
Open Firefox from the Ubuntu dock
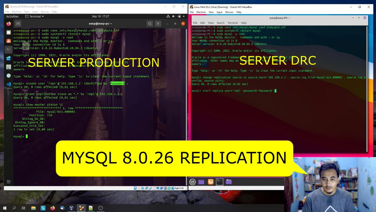point(8,24)
